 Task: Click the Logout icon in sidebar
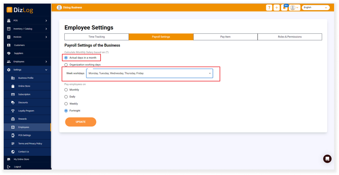point(9,167)
